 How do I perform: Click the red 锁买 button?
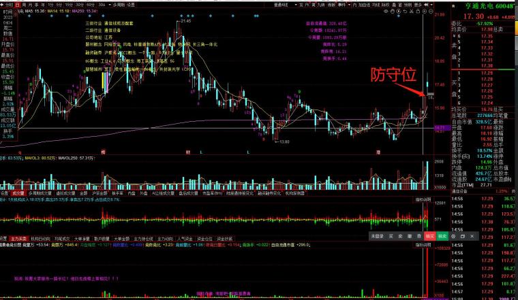coord(430,236)
